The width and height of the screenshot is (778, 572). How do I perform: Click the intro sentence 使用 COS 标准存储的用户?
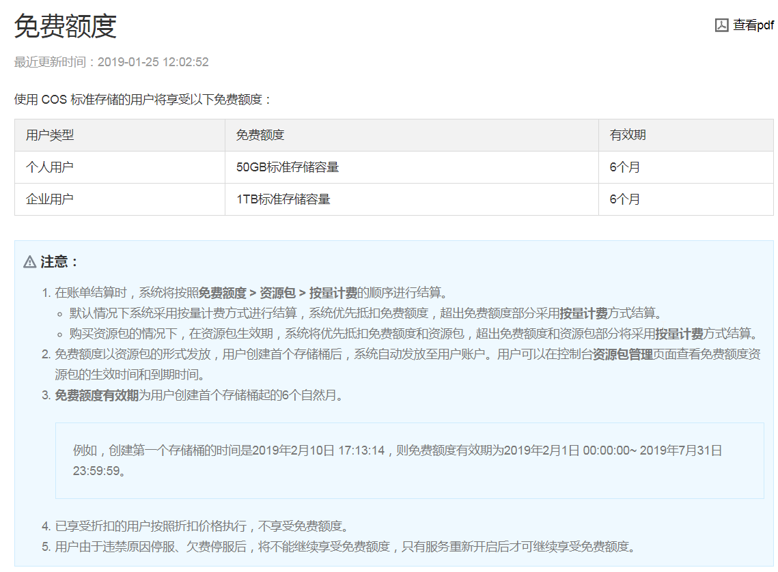pos(143,99)
